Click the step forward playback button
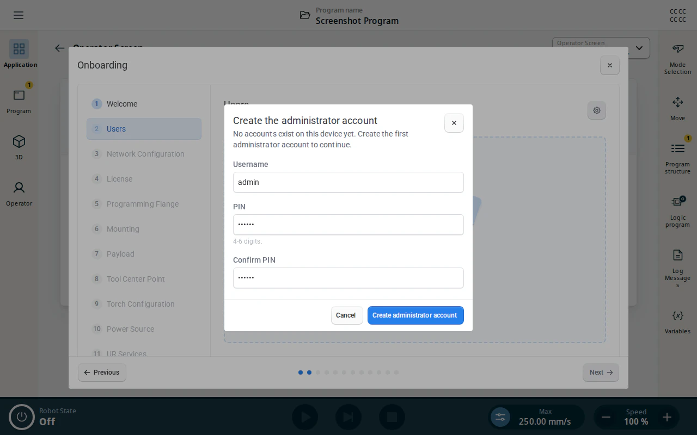 (x=348, y=417)
